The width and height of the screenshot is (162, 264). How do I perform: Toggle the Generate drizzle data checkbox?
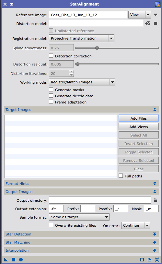pyautogui.click(x=51, y=96)
